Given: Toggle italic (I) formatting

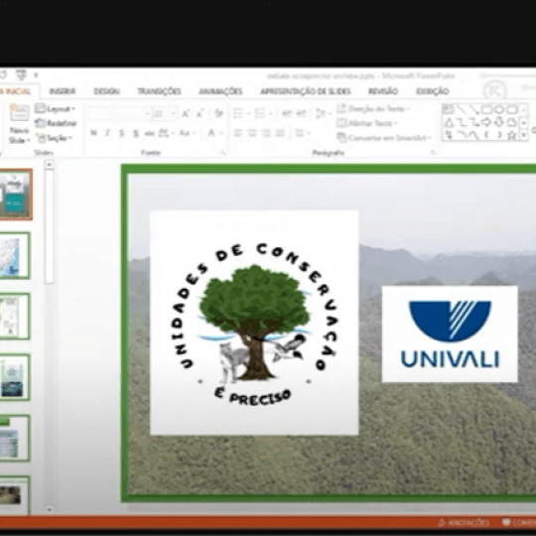Looking at the screenshot, I should coord(107,133).
